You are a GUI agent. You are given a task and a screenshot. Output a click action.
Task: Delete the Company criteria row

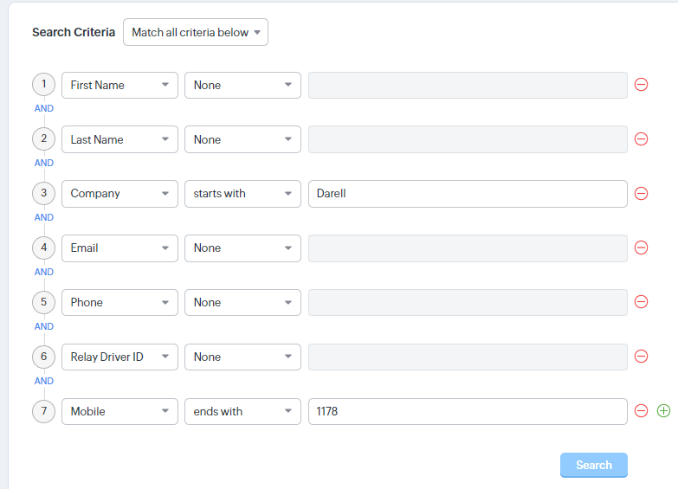pos(641,194)
